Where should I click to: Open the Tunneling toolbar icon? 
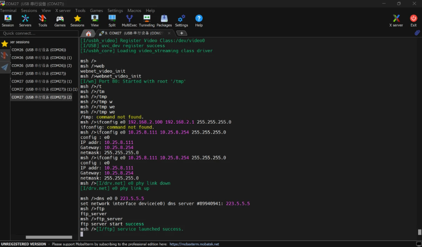click(x=147, y=20)
